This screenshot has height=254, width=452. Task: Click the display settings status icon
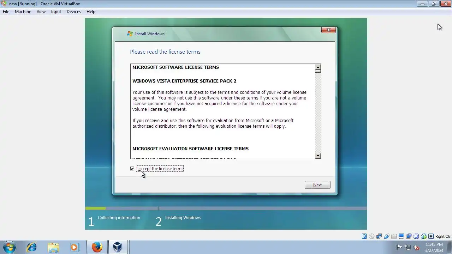coord(401,236)
